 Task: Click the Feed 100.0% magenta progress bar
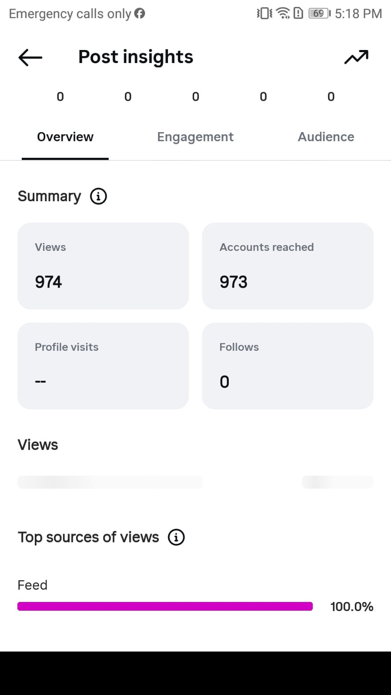pos(165,606)
